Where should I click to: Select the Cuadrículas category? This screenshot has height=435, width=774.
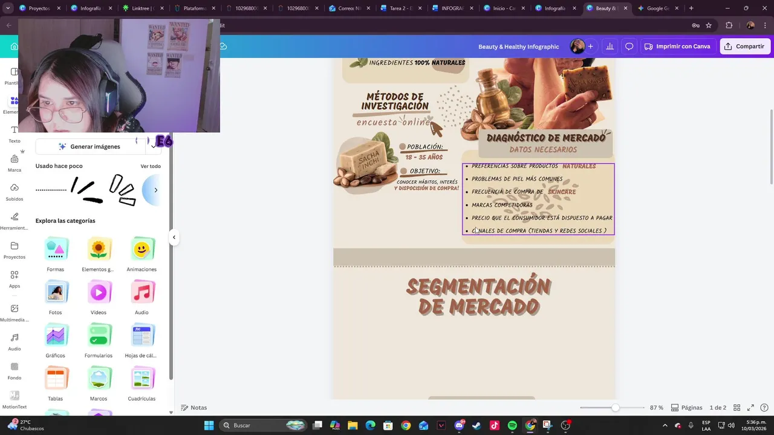tap(141, 384)
